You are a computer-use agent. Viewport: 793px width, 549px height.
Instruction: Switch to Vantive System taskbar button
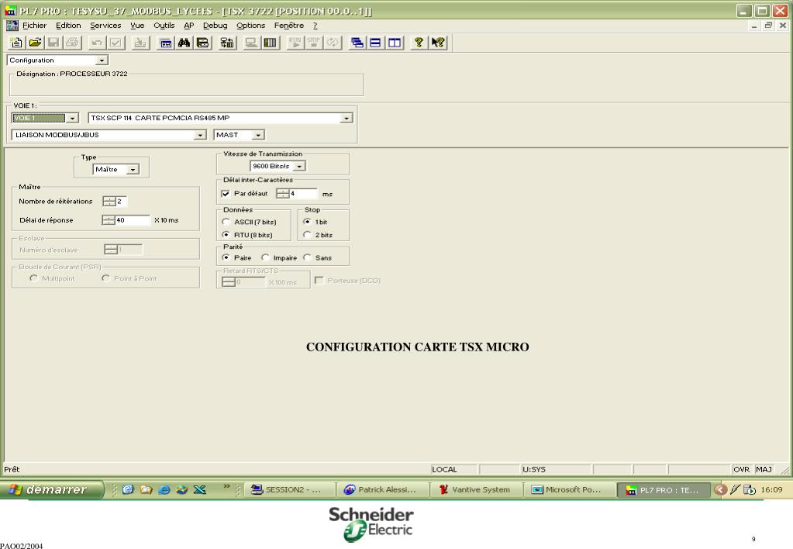click(x=476, y=489)
